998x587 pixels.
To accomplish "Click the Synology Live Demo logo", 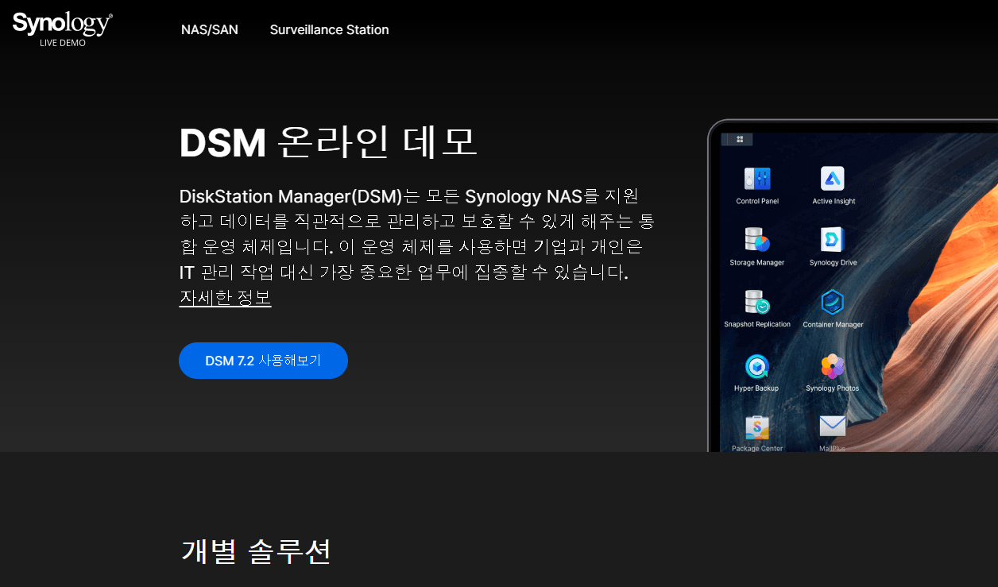I will (x=62, y=29).
